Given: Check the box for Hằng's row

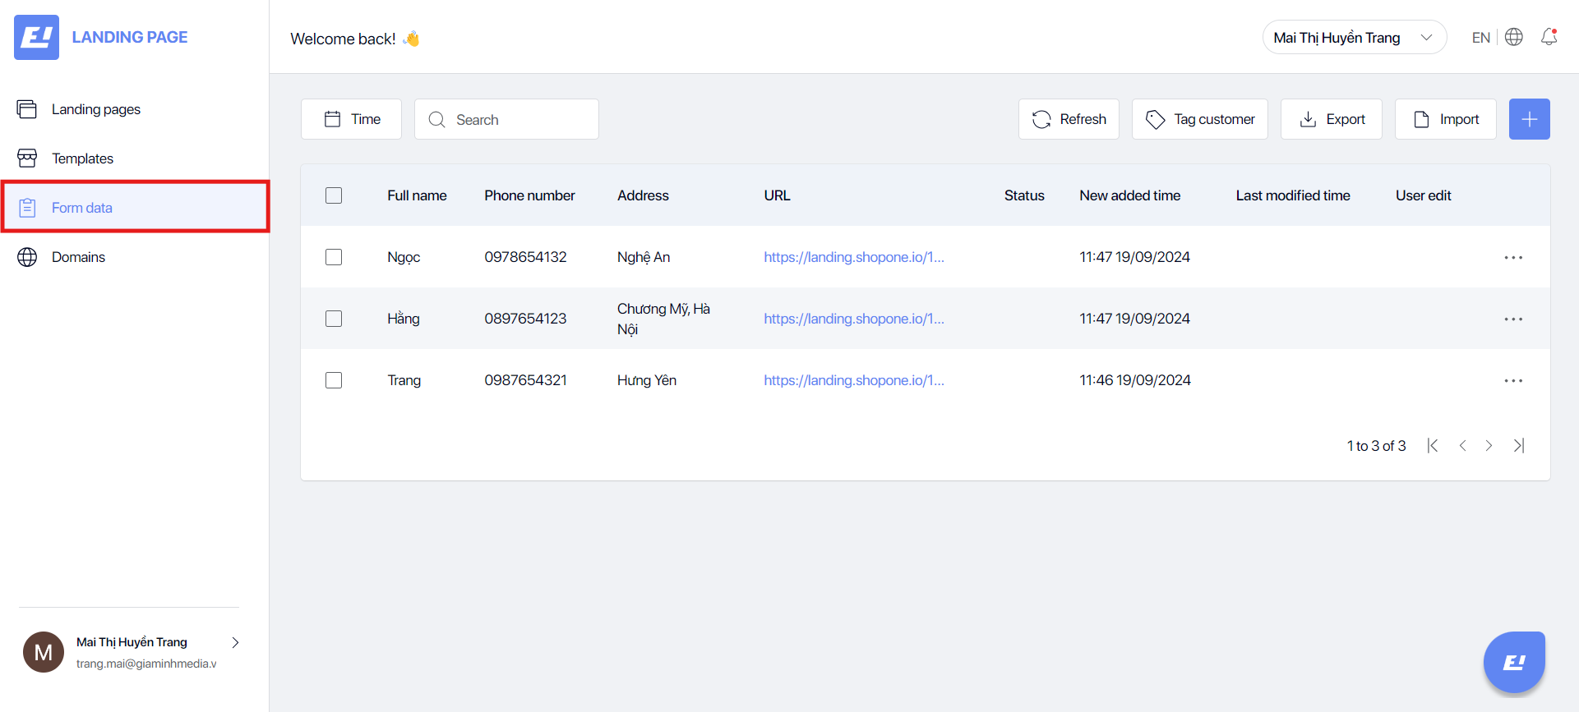Looking at the screenshot, I should pos(334,319).
